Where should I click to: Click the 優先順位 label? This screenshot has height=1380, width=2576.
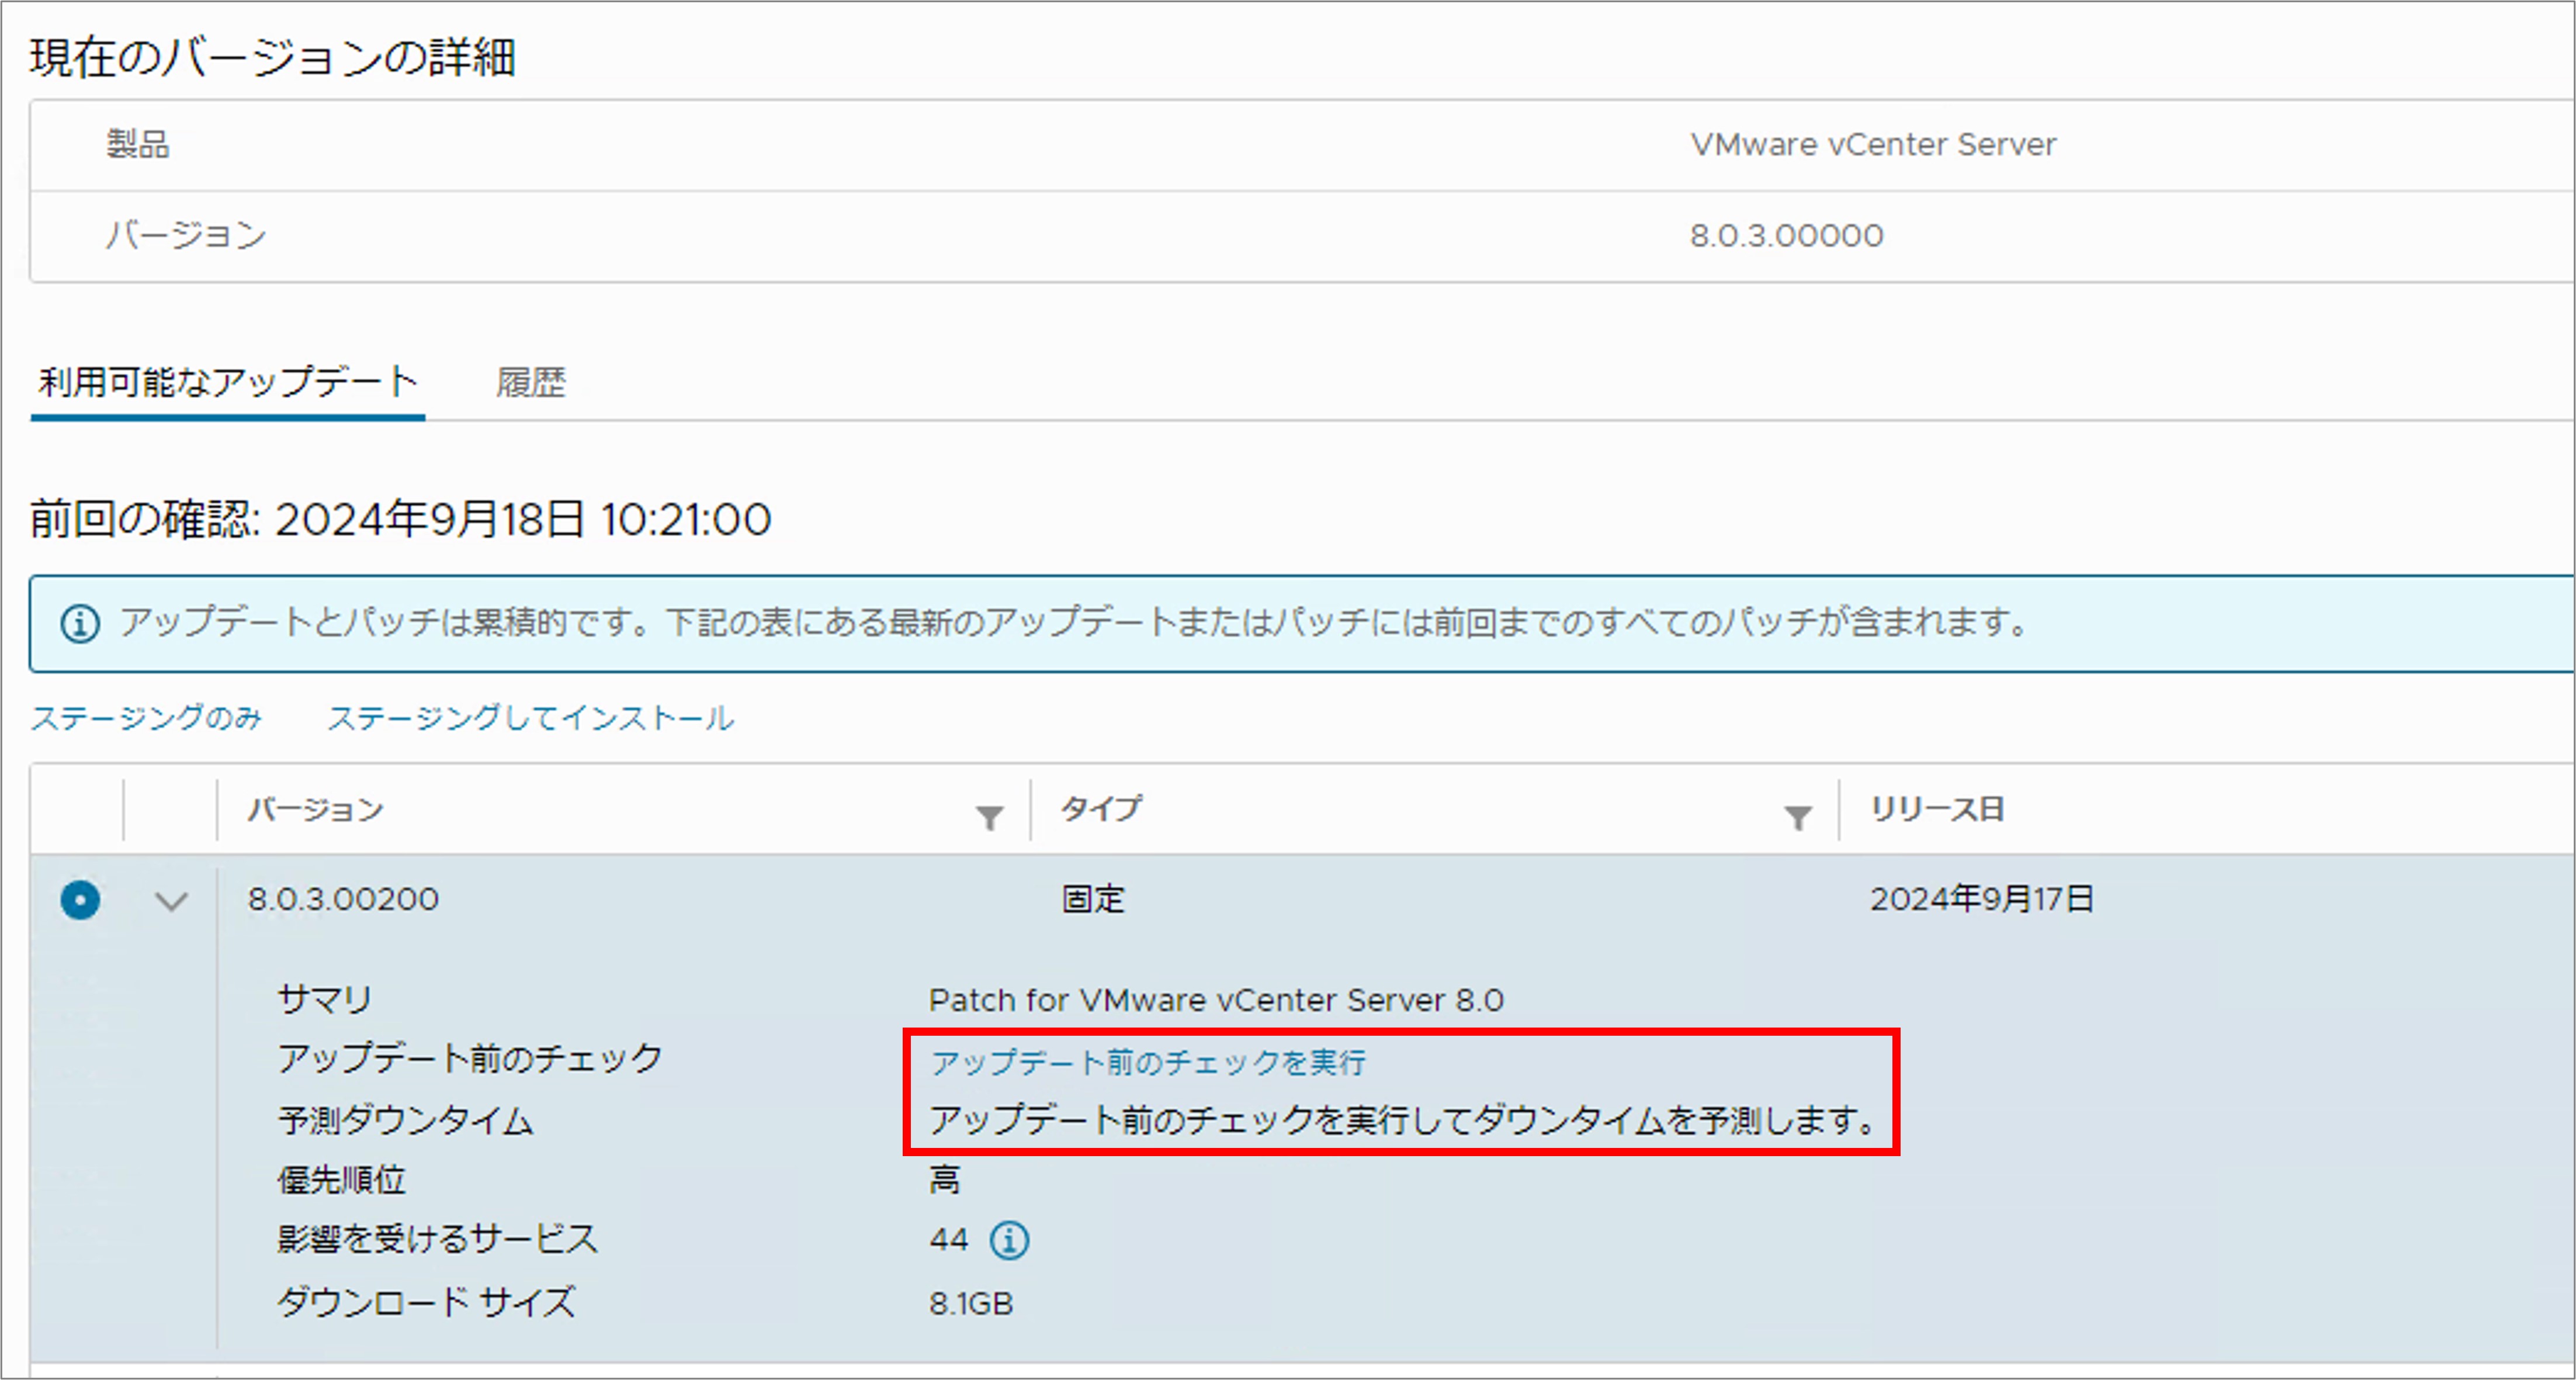point(341,1180)
